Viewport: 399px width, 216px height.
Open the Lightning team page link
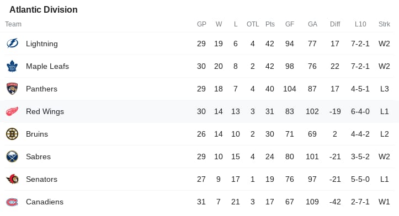(42, 44)
